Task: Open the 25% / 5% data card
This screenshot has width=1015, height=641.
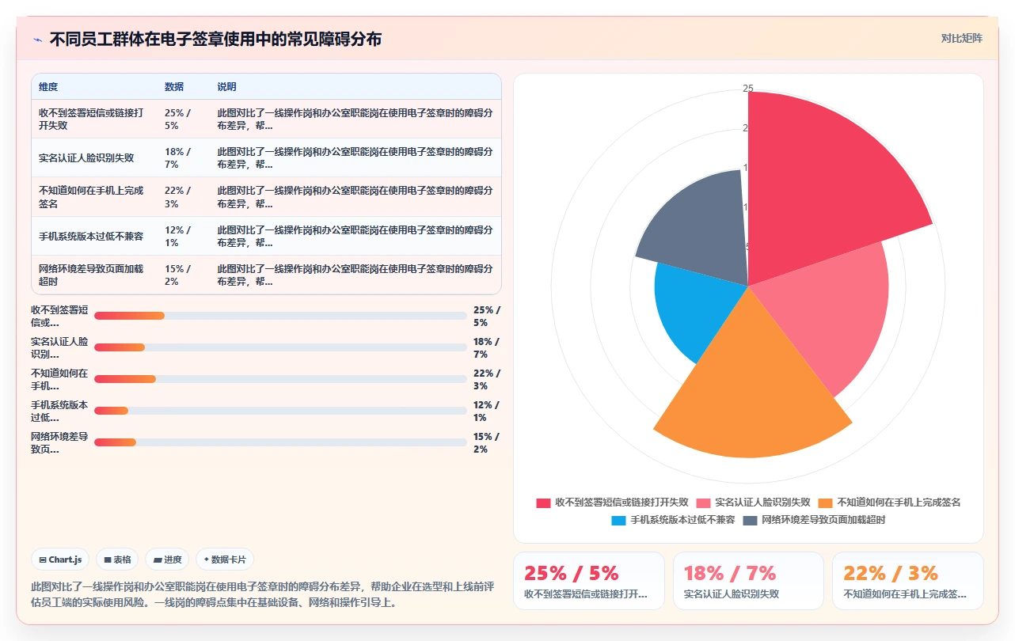Action: (589, 581)
